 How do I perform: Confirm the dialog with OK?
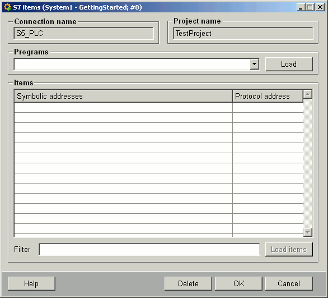(238, 283)
